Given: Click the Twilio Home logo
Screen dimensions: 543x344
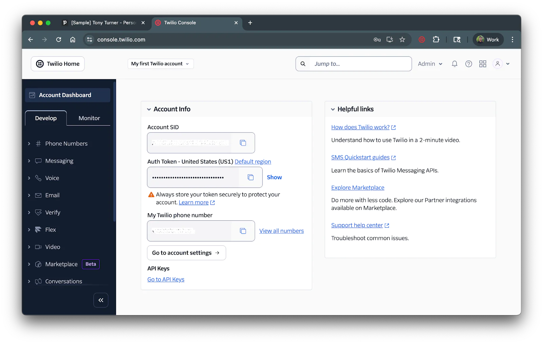Looking at the screenshot, I should pyautogui.click(x=57, y=64).
